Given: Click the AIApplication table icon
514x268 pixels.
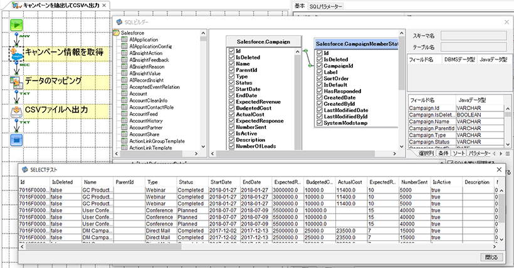Looking at the screenshot, I should point(124,39).
